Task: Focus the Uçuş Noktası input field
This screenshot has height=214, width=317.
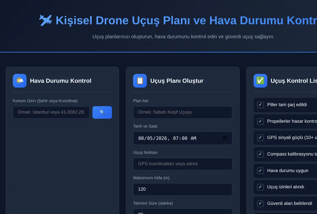Action: pyautogui.click(x=183, y=164)
